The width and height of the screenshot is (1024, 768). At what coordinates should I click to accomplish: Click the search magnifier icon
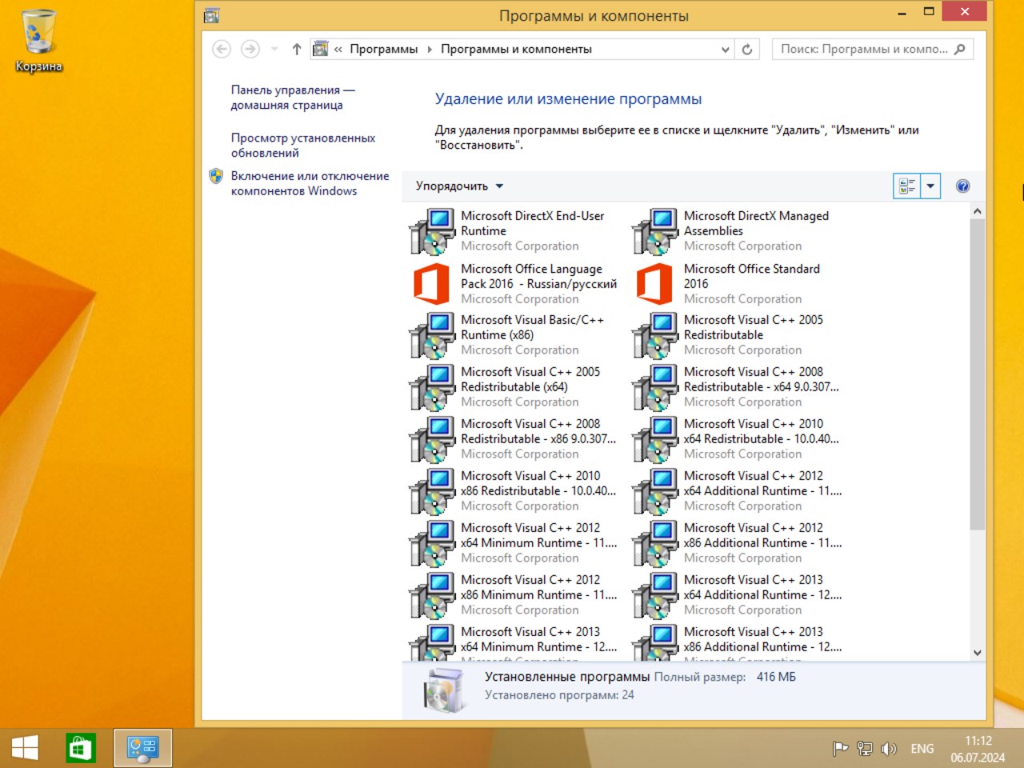(960, 49)
